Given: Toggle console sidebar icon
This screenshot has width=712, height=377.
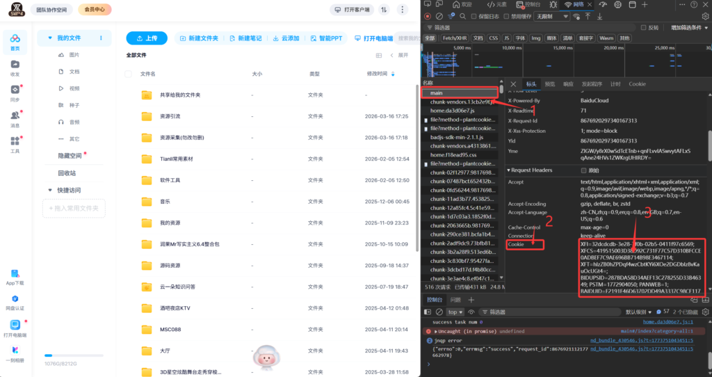Looking at the screenshot, I should (428, 312).
